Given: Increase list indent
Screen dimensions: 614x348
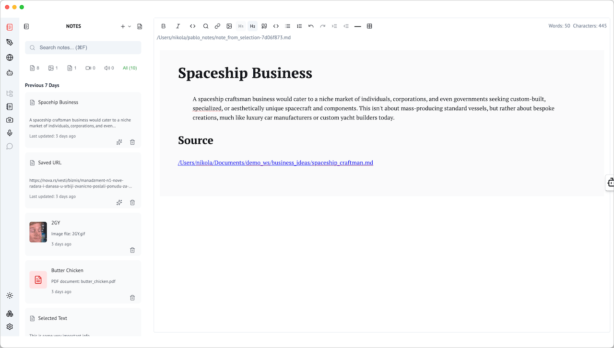Looking at the screenshot, I should [334, 26].
